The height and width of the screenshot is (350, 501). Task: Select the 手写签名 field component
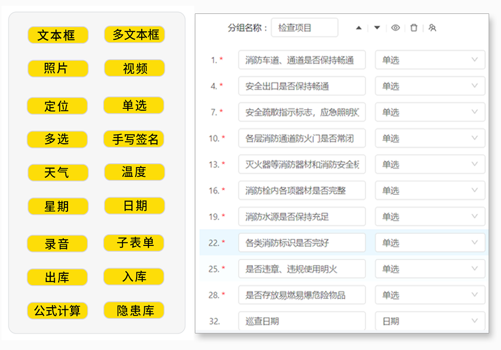[134, 139]
